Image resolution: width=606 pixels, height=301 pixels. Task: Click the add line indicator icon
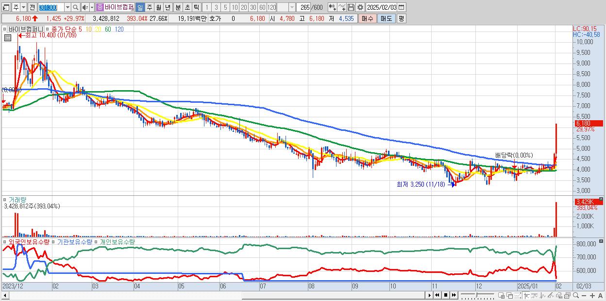pos(341,7)
